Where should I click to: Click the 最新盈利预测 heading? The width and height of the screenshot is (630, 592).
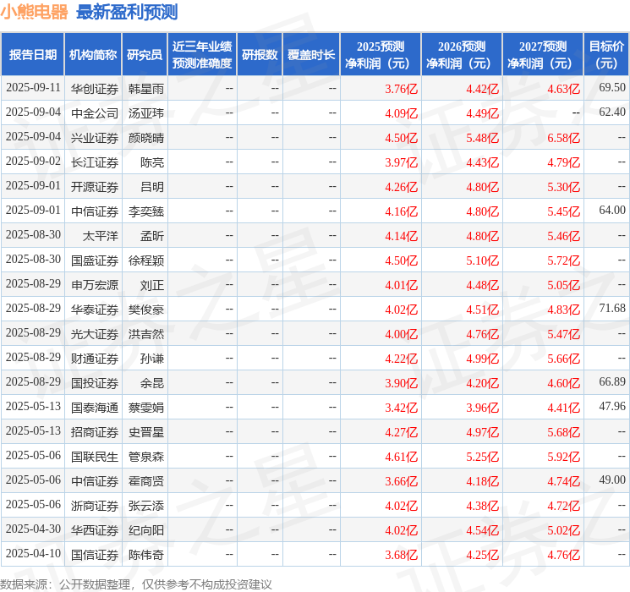tap(127, 12)
